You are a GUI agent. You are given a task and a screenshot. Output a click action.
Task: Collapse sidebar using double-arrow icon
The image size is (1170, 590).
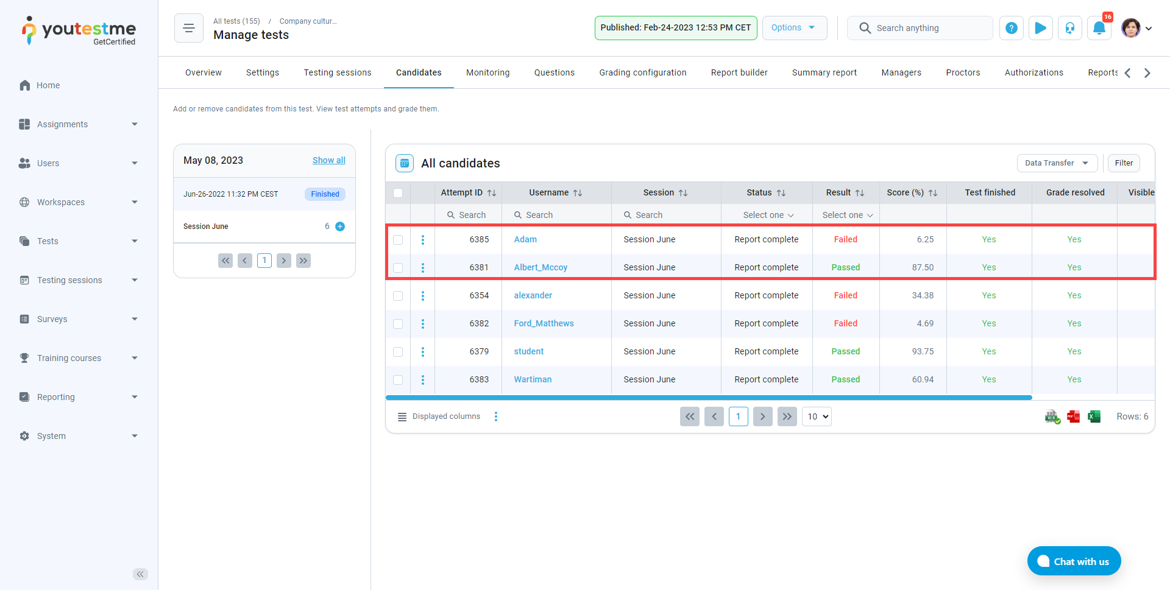(140, 574)
